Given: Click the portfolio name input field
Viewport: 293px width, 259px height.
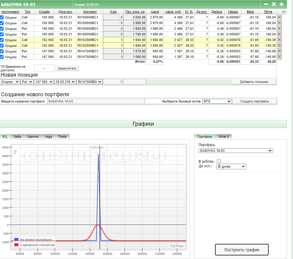Looking at the screenshot, I should click(95, 101).
